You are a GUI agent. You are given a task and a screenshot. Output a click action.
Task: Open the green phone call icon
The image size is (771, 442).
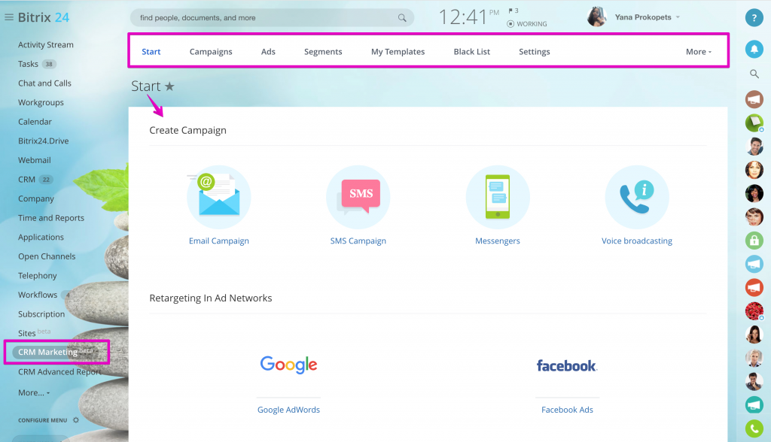[754, 428]
